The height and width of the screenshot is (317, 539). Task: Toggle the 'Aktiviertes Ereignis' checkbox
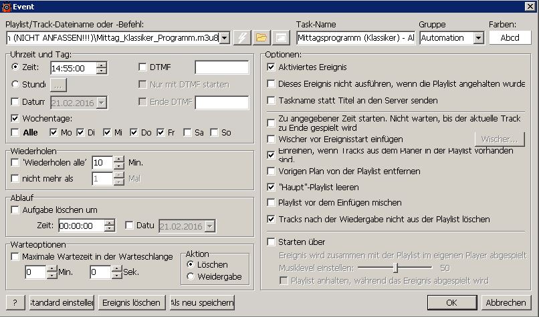(272, 67)
